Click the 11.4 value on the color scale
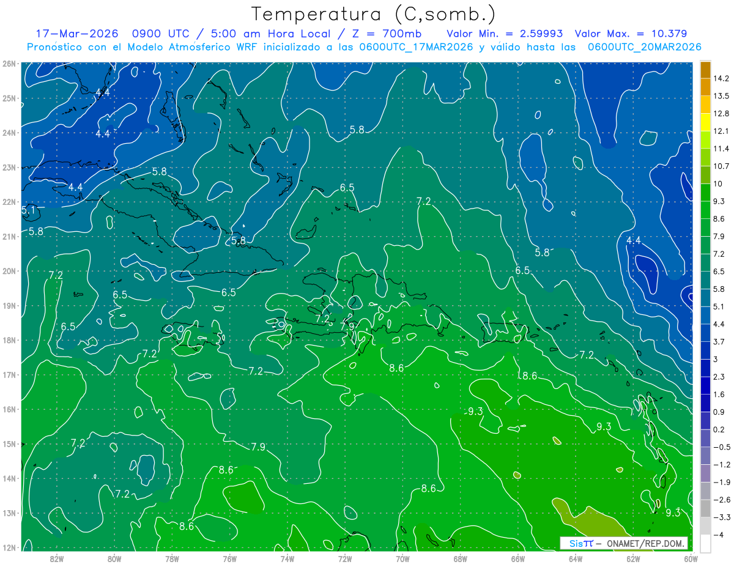 [721, 149]
